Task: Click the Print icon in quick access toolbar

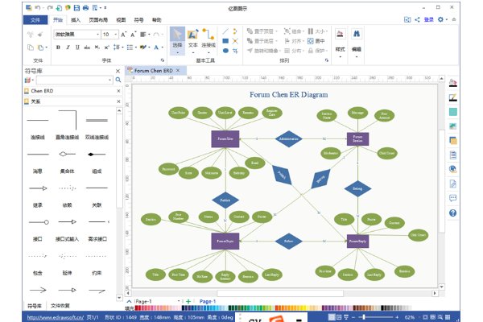Action: (x=86, y=8)
